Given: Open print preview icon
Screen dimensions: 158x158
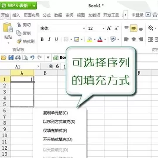Looking at the screenshot, I should (25, 57).
